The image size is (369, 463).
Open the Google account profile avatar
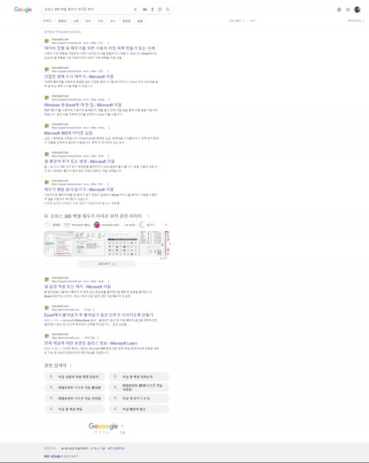[x=357, y=9]
